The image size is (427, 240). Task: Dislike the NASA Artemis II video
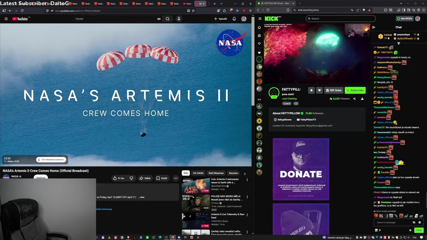(x=131, y=178)
